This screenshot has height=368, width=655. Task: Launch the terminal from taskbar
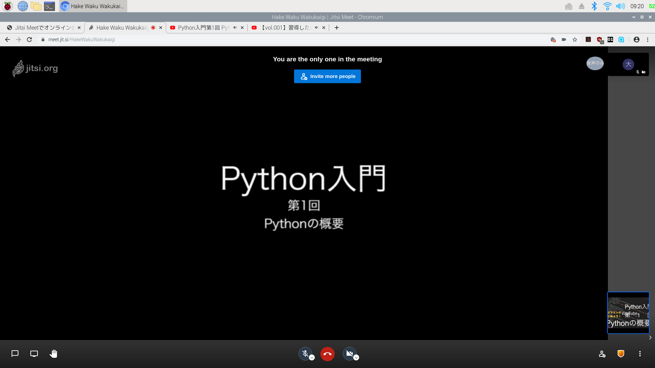pos(49,6)
